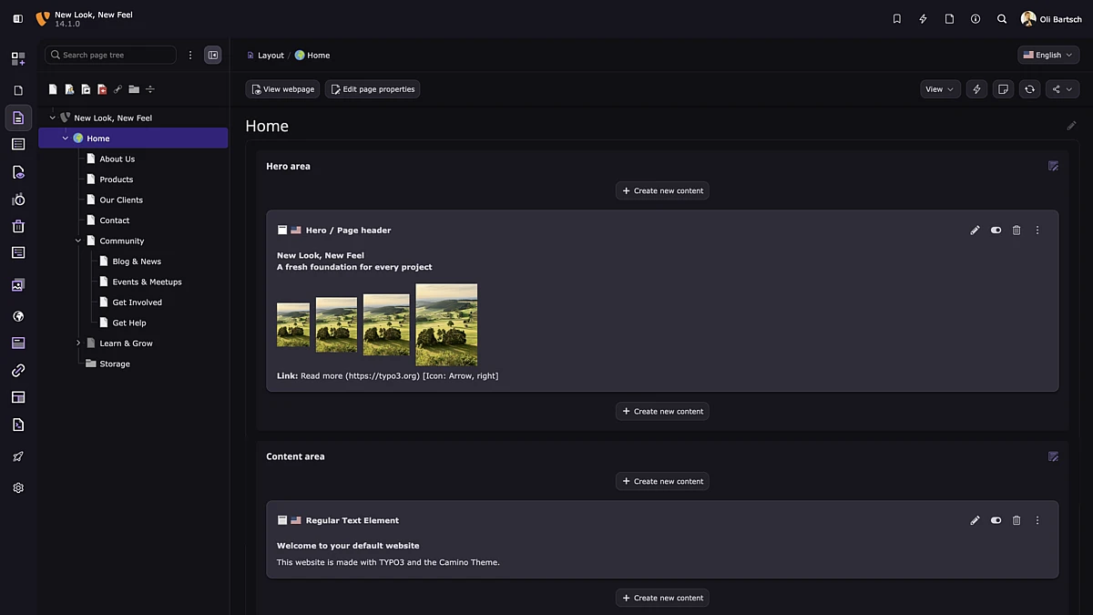1093x615 pixels.
Task: Collapse the Community tree node
Action: (78, 241)
